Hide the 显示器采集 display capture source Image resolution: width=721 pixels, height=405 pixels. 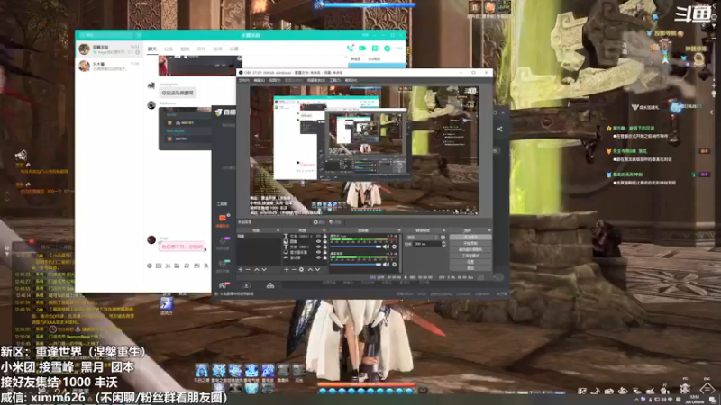click(319, 252)
